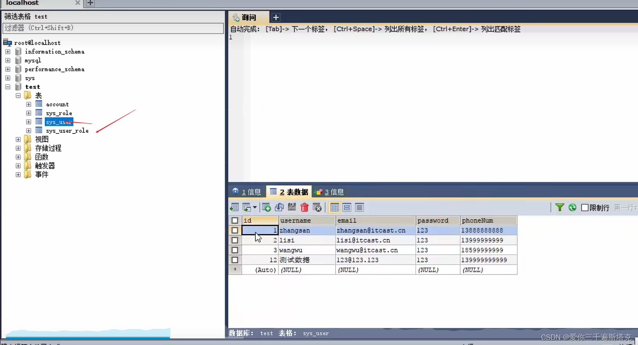Switch to the 1 信息 tab

click(247, 192)
